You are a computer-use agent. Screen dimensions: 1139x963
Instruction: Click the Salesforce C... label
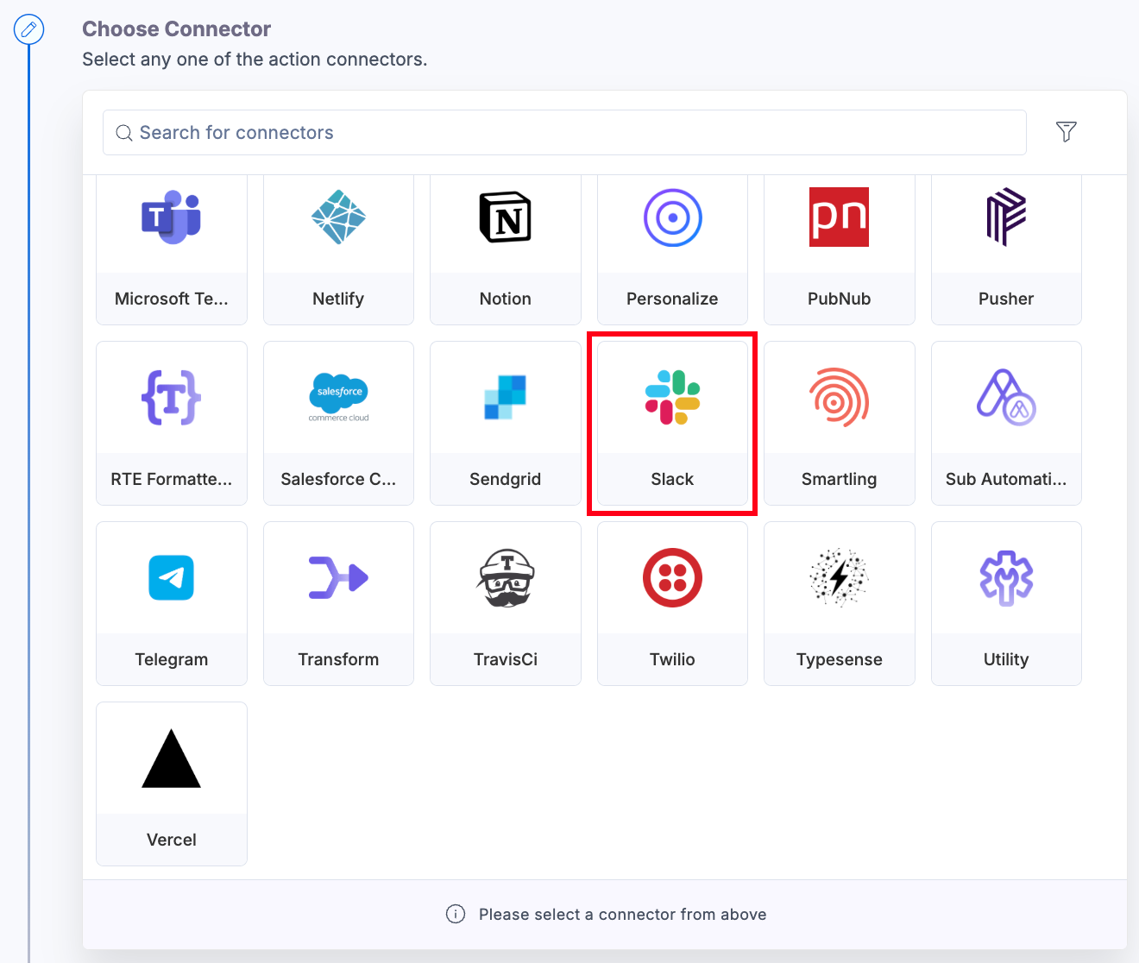(338, 479)
